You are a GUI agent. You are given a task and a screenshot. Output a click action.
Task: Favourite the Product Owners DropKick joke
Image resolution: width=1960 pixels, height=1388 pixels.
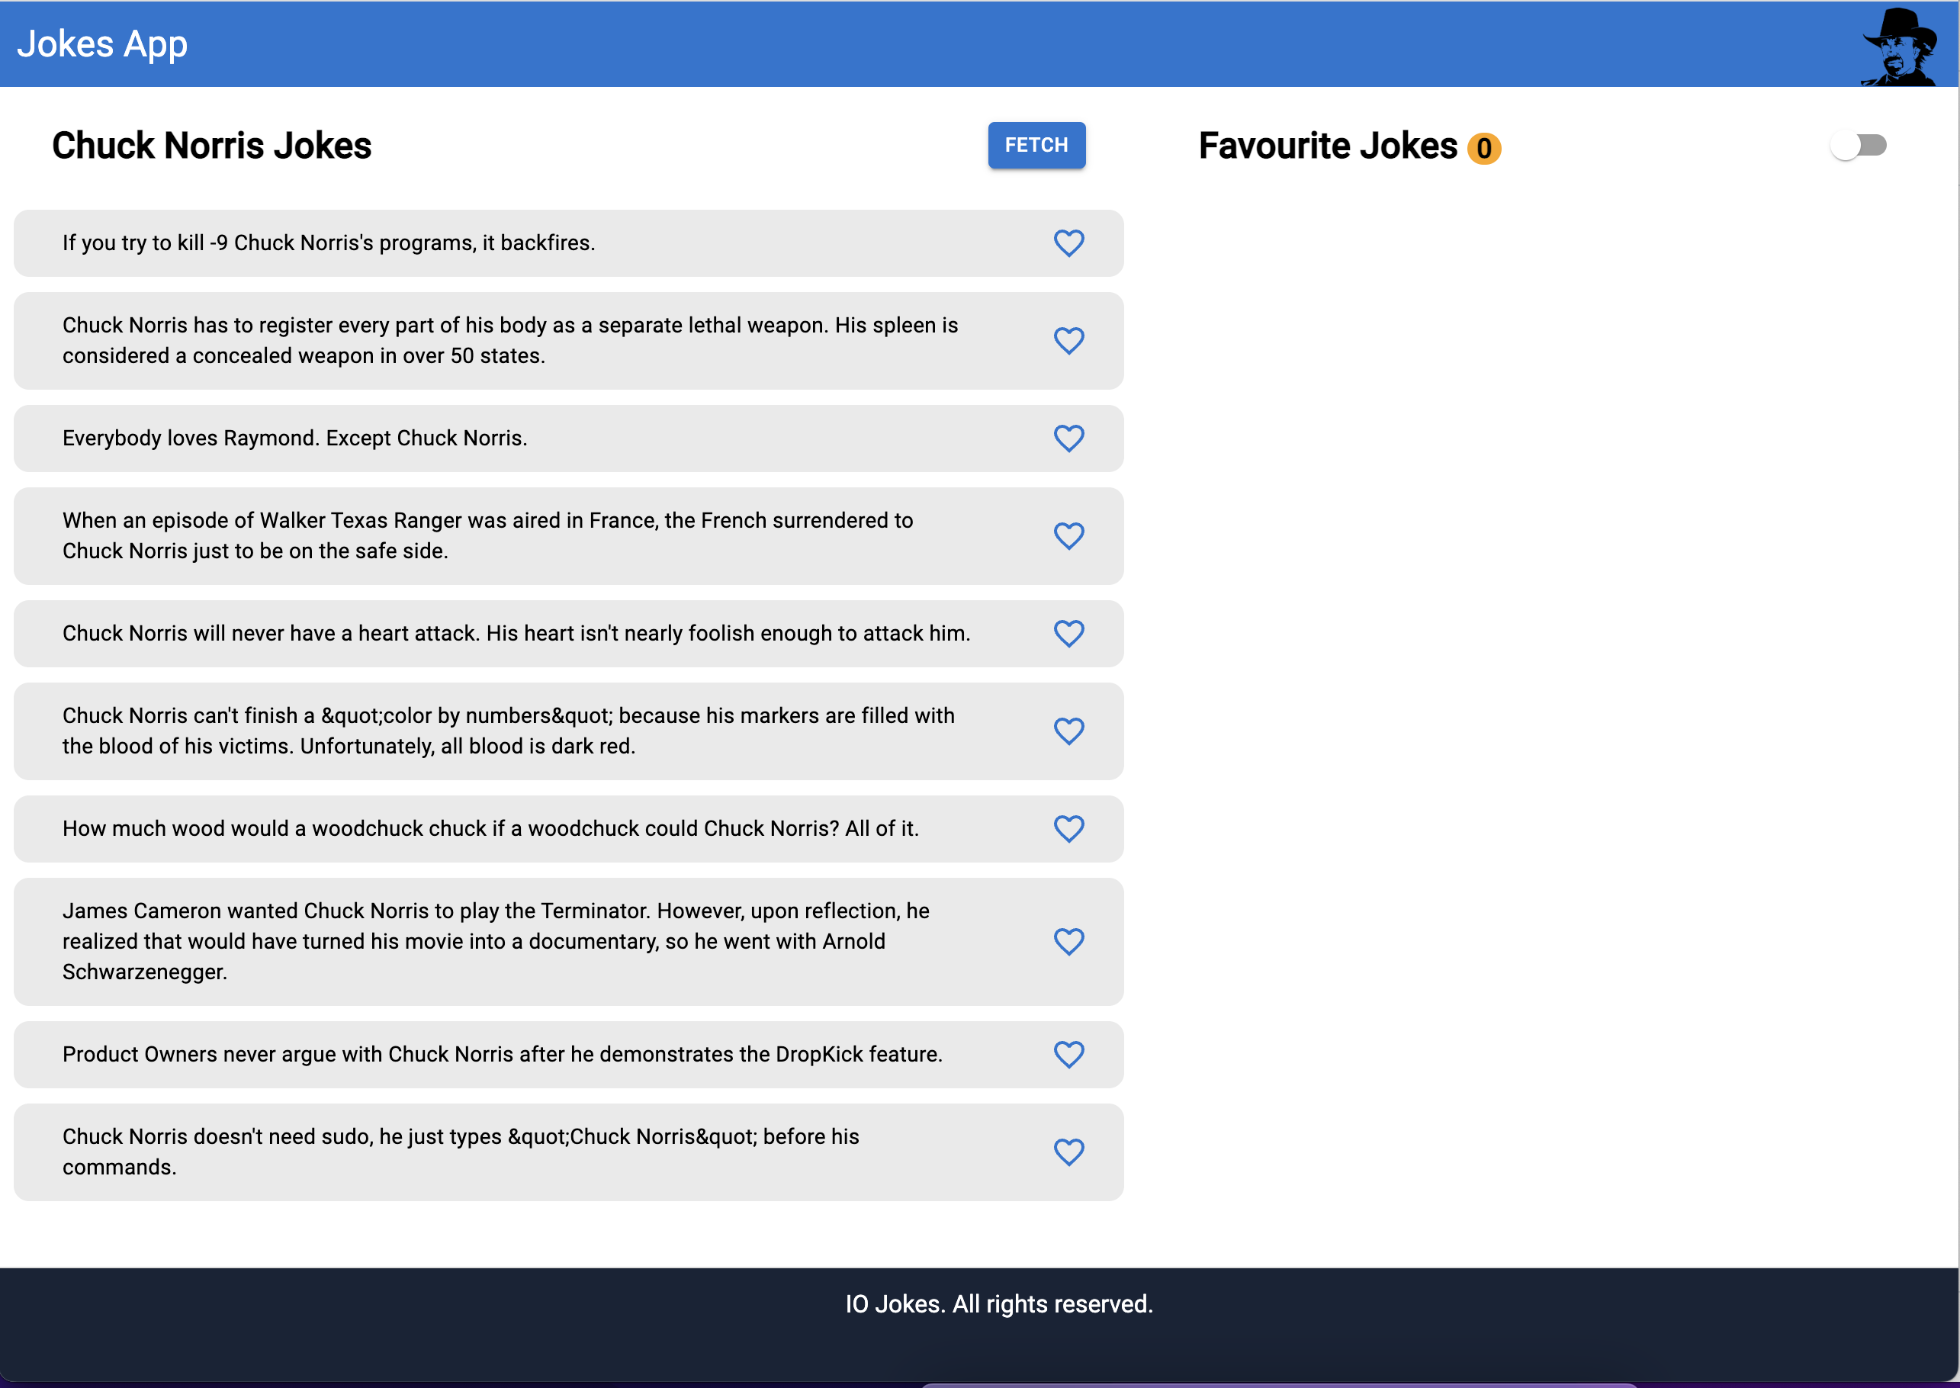click(x=1068, y=1054)
